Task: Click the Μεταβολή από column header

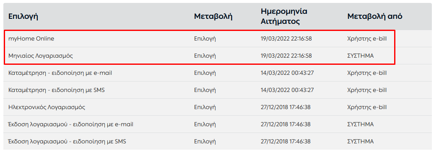Action: (x=374, y=16)
